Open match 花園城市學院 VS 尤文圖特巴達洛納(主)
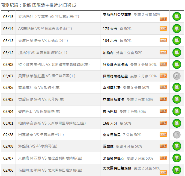 tap(50, 170)
